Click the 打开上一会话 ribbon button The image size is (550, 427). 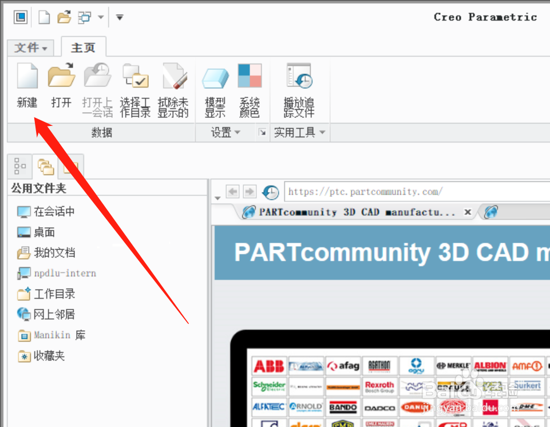click(x=97, y=90)
